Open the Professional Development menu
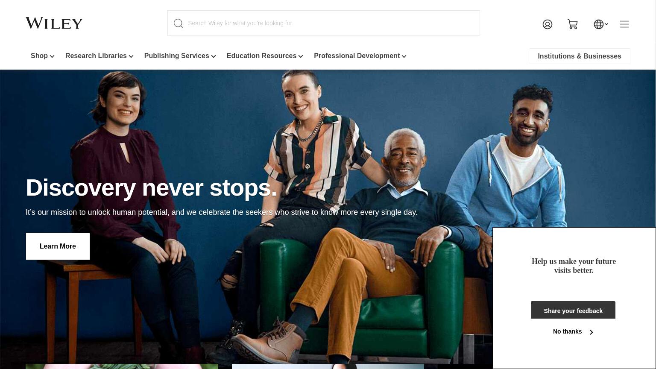The width and height of the screenshot is (656, 369). pyautogui.click(x=360, y=56)
